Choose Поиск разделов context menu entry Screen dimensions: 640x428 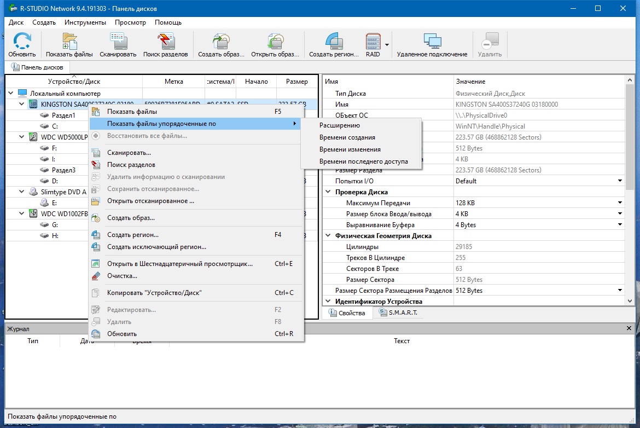click(x=196, y=165)
